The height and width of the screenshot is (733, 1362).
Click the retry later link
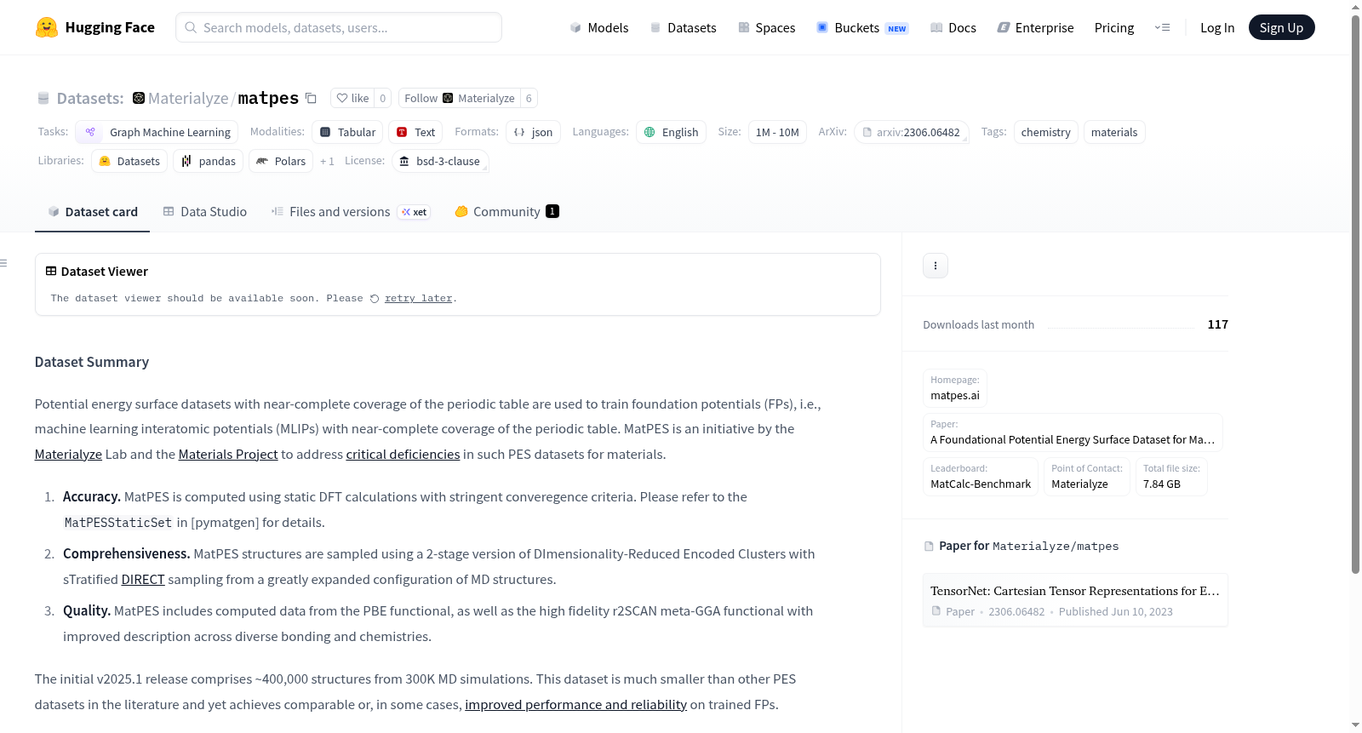(418, 298)
